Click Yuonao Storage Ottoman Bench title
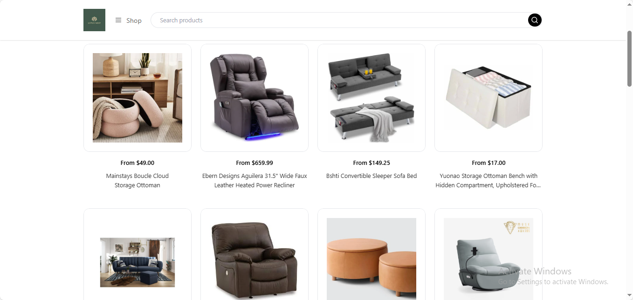This screenshot has width=633, height=300. click(489, 180)
